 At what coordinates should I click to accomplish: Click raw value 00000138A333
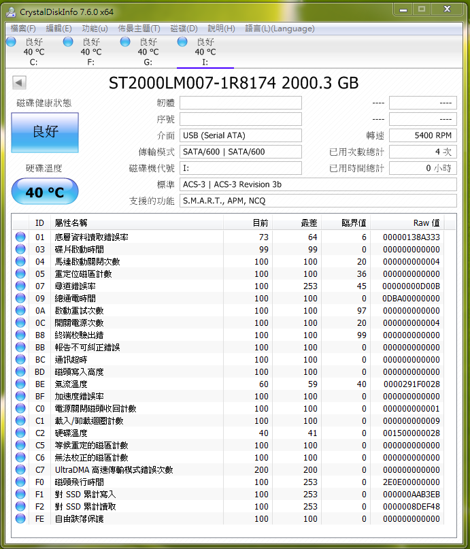(412, 237)
